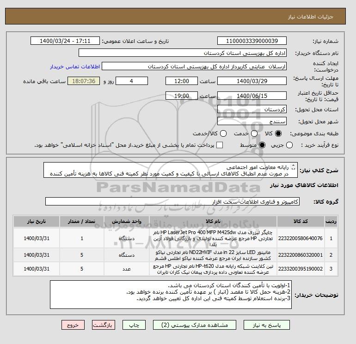Click the buyer organization name field

click(x=183, y=53)
